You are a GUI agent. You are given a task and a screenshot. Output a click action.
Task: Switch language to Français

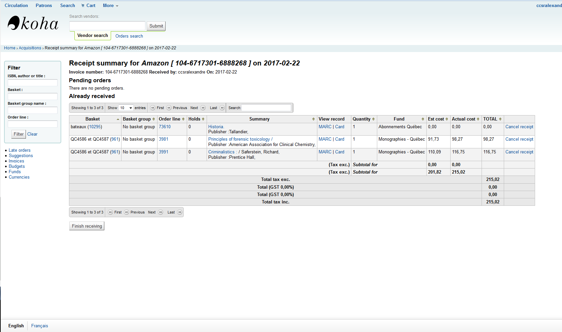coord(39,326)
